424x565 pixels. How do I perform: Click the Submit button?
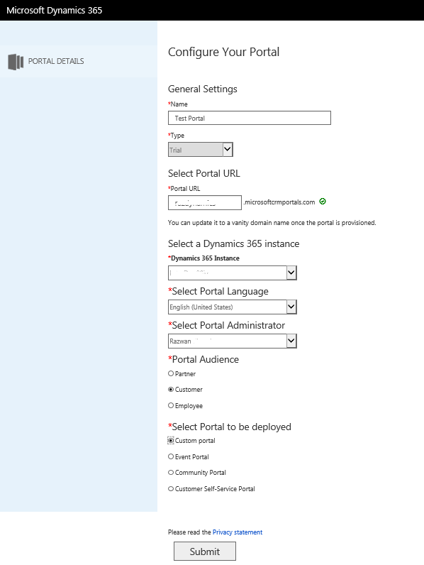tap(205, 552)
